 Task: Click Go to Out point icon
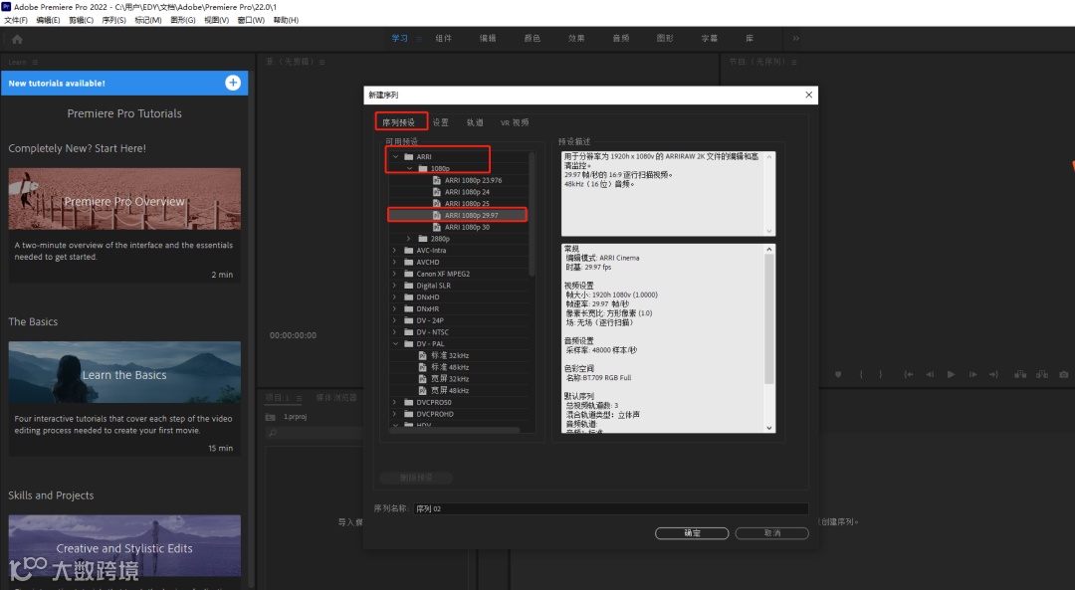(994, 374)
